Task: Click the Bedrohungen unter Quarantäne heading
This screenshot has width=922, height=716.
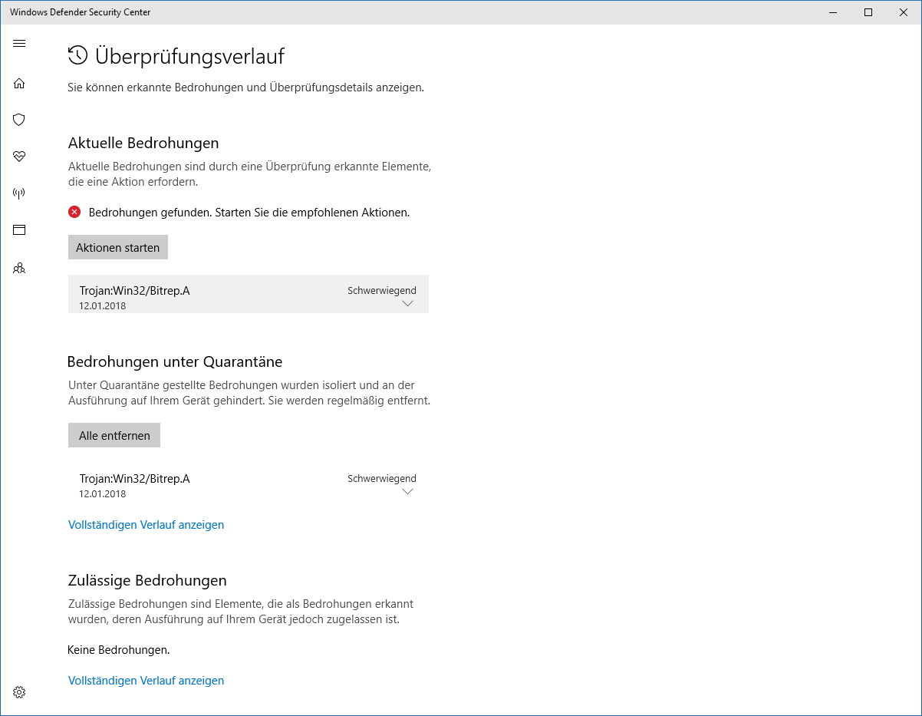Action: click(x=175, y=361)
